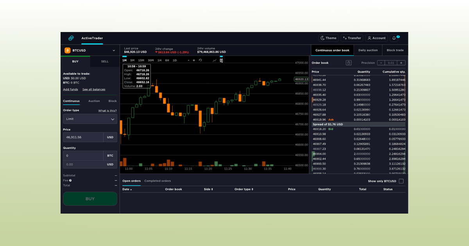Viewport: 469px width, 246px height.
Task: Open the notifications bell
Action: (x=394, y=38)
